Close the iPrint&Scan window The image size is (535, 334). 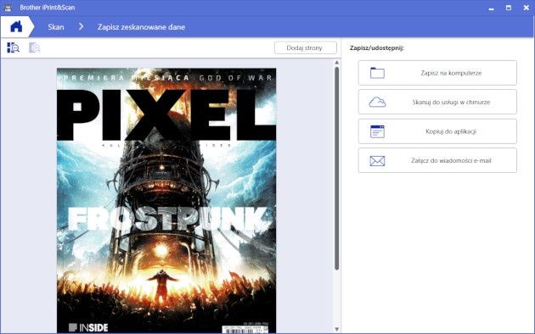[x=527, y=8]
